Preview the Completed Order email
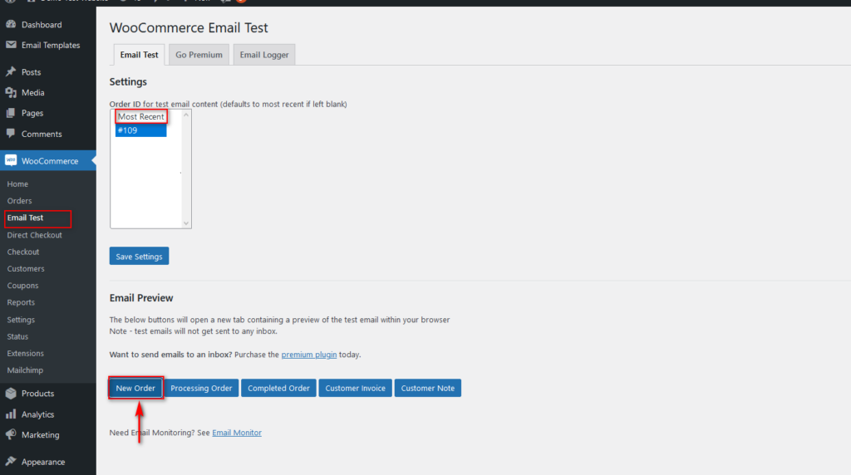Viewport: 851px width, 475px height. [x=278, y=388]
